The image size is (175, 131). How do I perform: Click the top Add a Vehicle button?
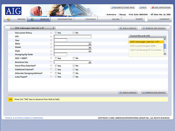tap(128, 28)
